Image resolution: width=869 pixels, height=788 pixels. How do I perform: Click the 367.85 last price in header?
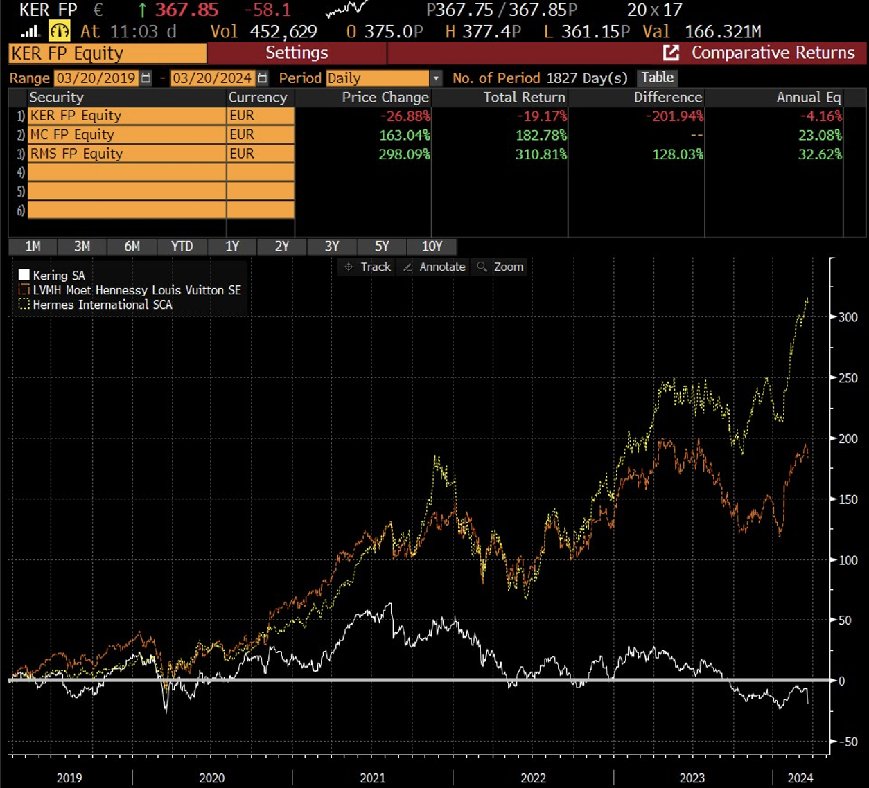tap(186, 10)
